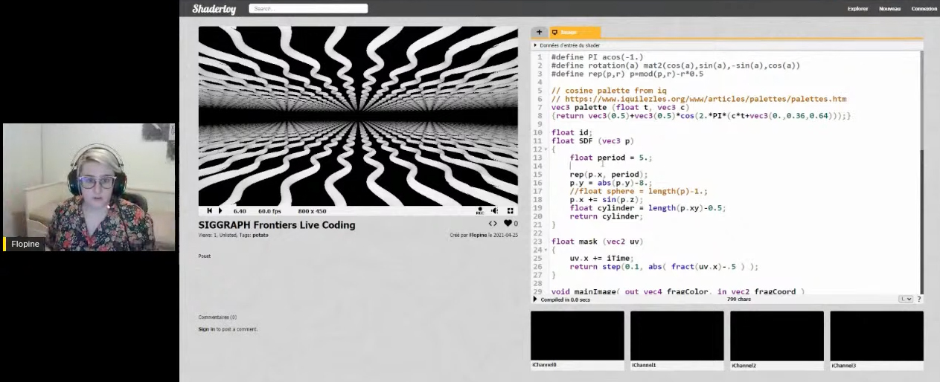This screenshot has height=382, width=940.
Task: Start recording with the REC icon
Action: point(480,211)
